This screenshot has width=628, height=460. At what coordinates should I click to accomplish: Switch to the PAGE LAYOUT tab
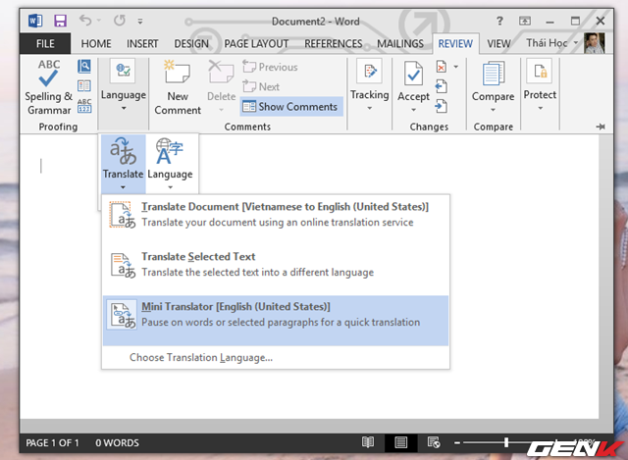click(x=256, y=43)
